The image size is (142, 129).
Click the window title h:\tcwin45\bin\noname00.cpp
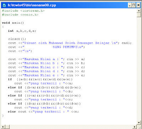click(32, 5)
